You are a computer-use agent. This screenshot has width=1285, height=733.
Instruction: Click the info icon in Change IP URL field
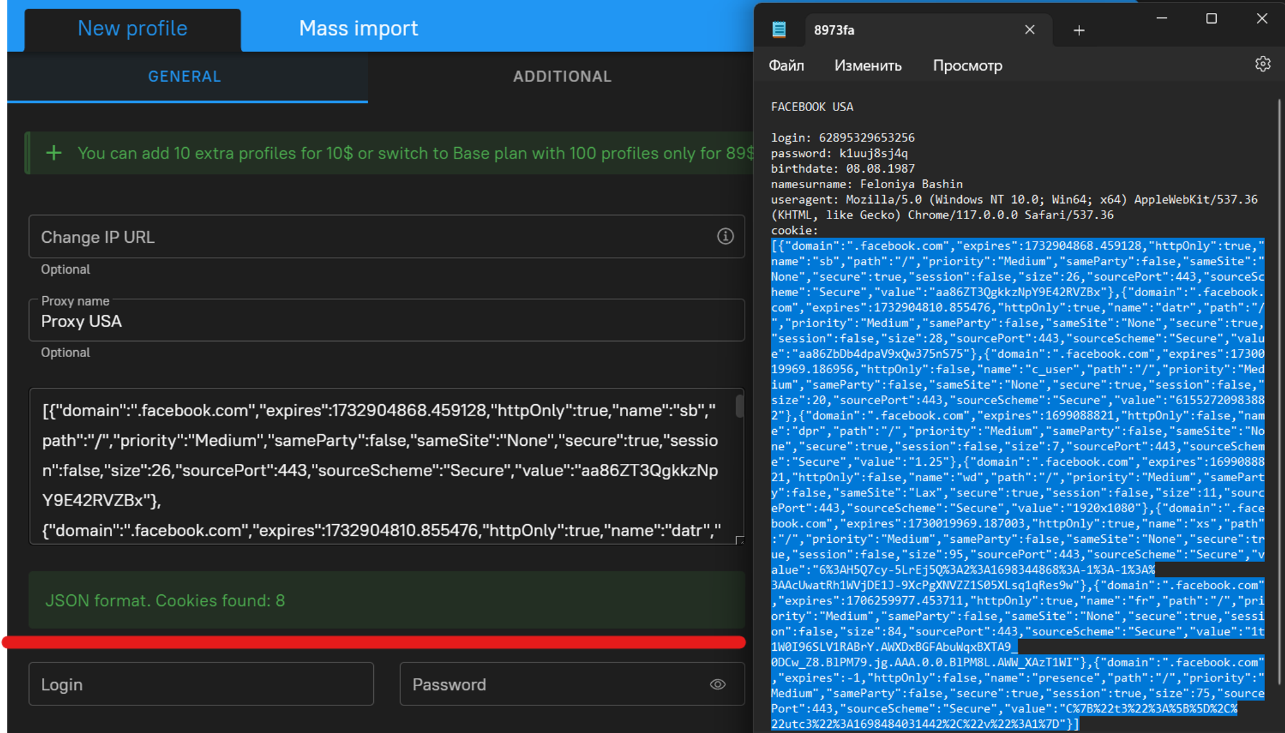pyautogui.click(x=725, y=236)
